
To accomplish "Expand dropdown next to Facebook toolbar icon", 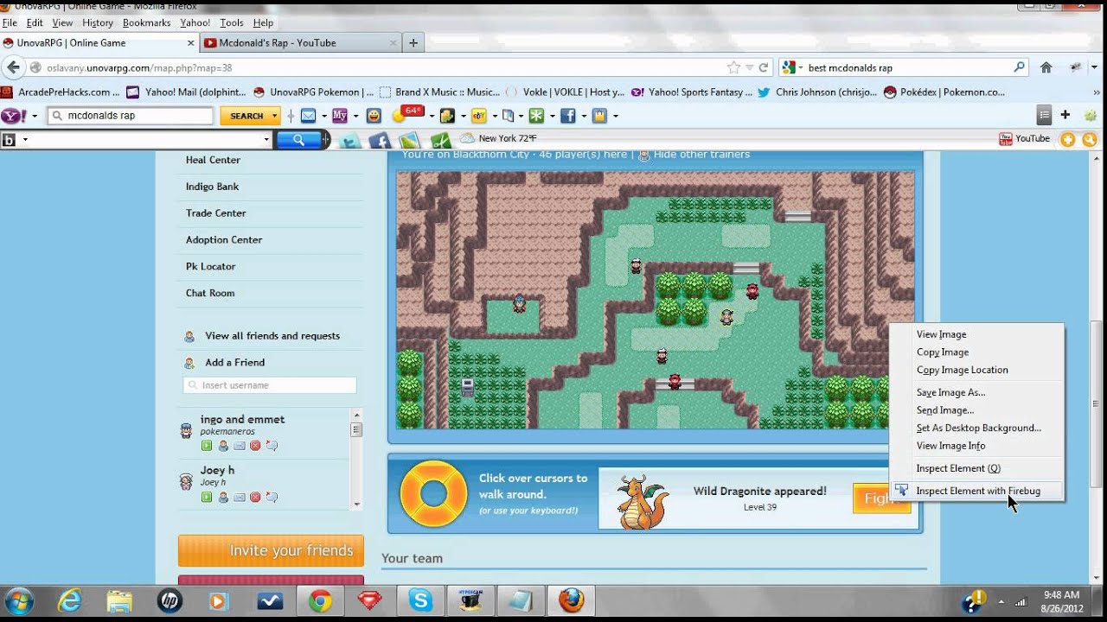I will (584, 115).
